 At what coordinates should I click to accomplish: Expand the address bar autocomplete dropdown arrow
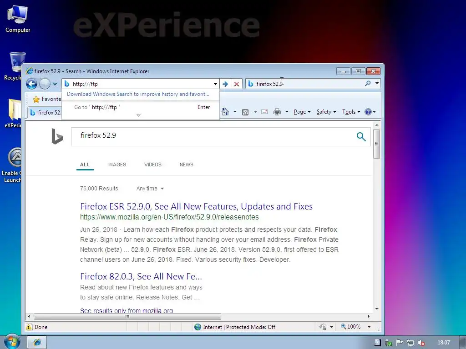215,84
